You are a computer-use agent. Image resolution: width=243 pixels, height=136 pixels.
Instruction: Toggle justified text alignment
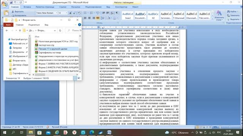point(98,18)
